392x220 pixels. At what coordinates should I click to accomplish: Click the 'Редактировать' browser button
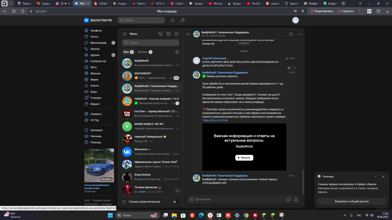coord(322,11)
